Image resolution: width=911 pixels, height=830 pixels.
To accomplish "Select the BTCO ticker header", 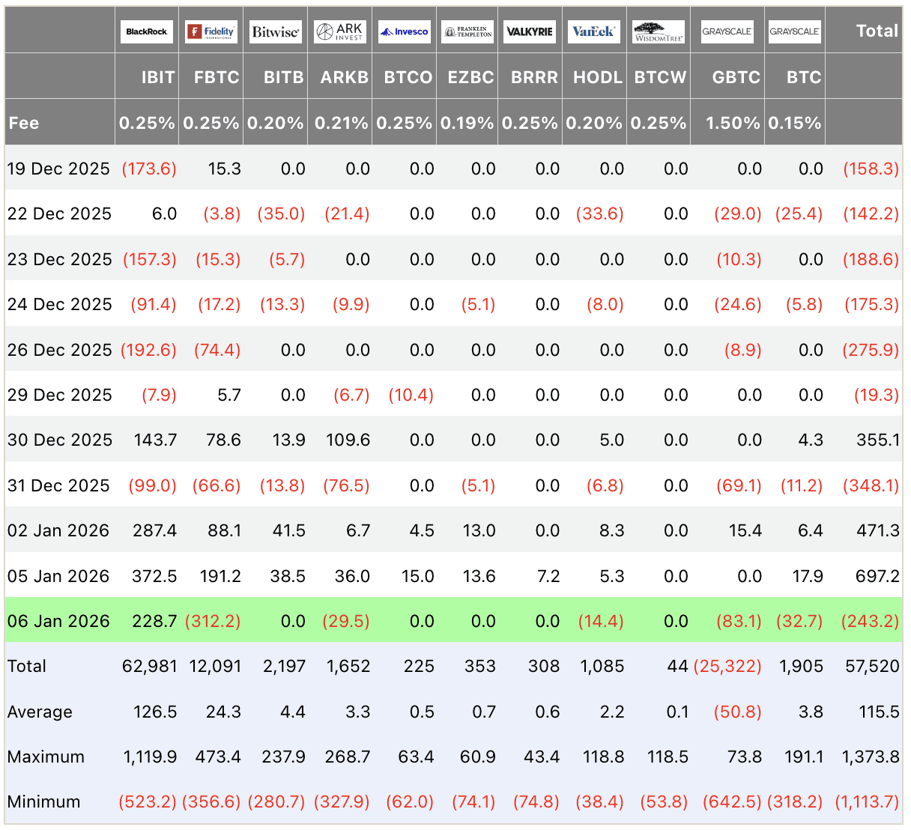I will coord(408,77).
